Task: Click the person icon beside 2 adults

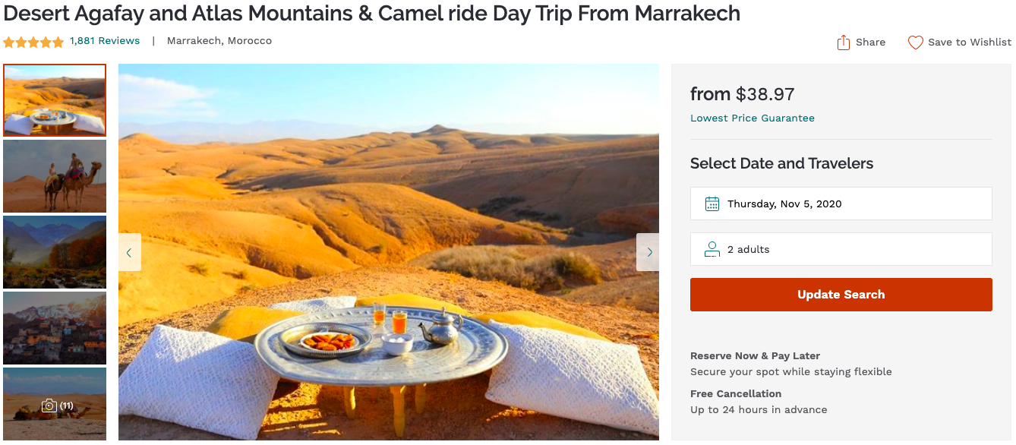Action: click(x=712, y=249)
